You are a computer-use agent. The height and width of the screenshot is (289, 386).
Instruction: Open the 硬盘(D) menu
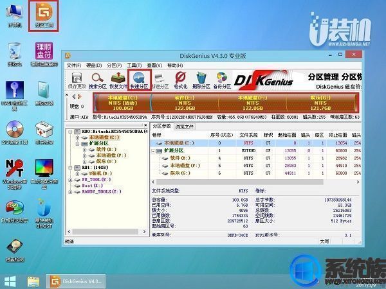click(x=94, y=66)
